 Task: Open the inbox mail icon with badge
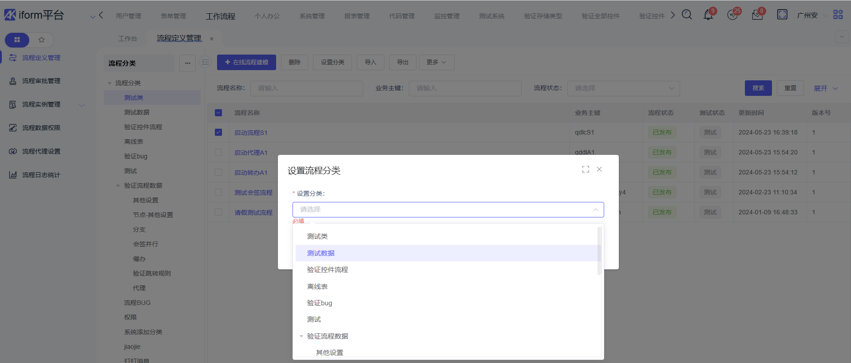pos(757,15)
